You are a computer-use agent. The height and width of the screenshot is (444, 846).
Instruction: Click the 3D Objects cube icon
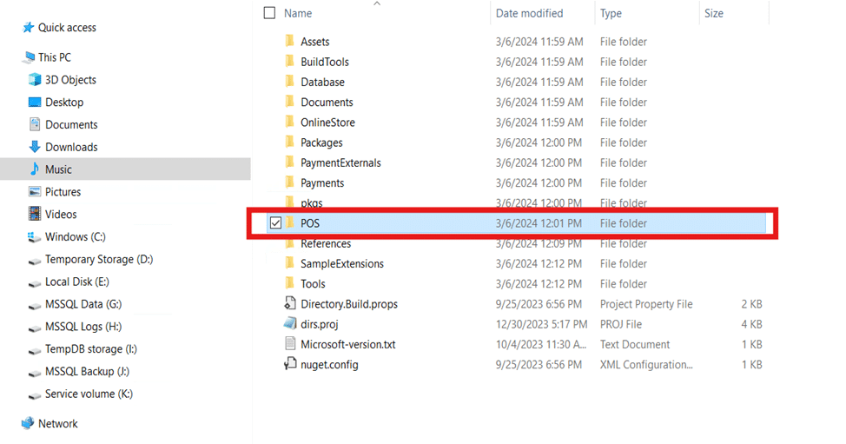click(35, 80)
